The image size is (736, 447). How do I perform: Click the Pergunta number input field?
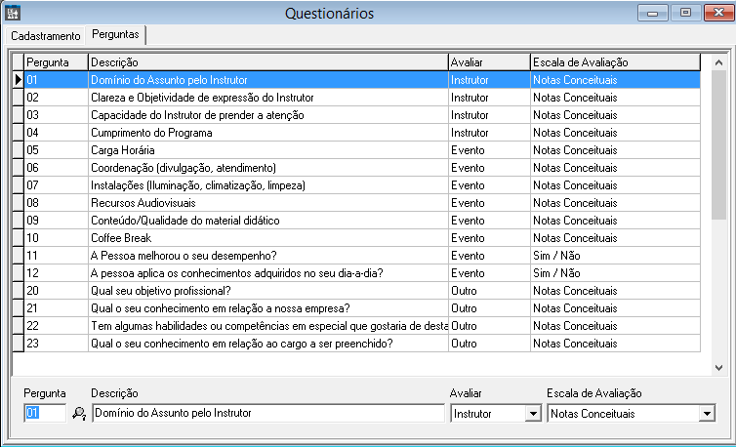coord(45,413)
